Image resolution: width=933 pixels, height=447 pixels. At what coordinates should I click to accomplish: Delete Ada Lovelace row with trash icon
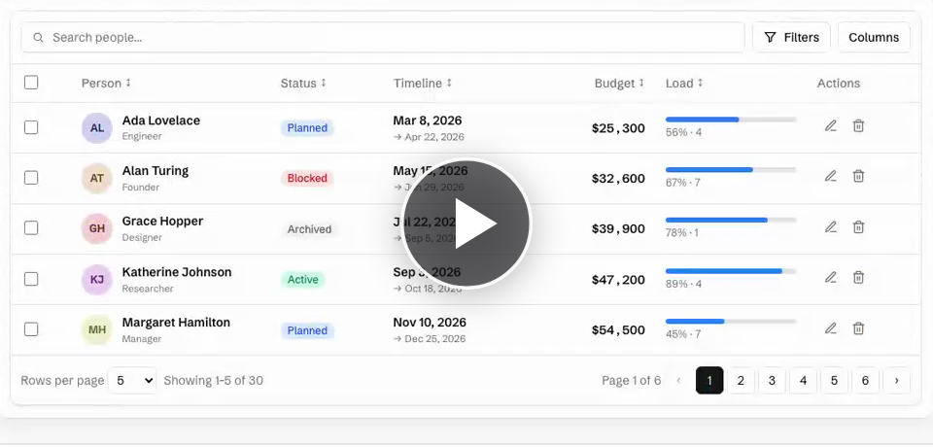click(858, 125)
